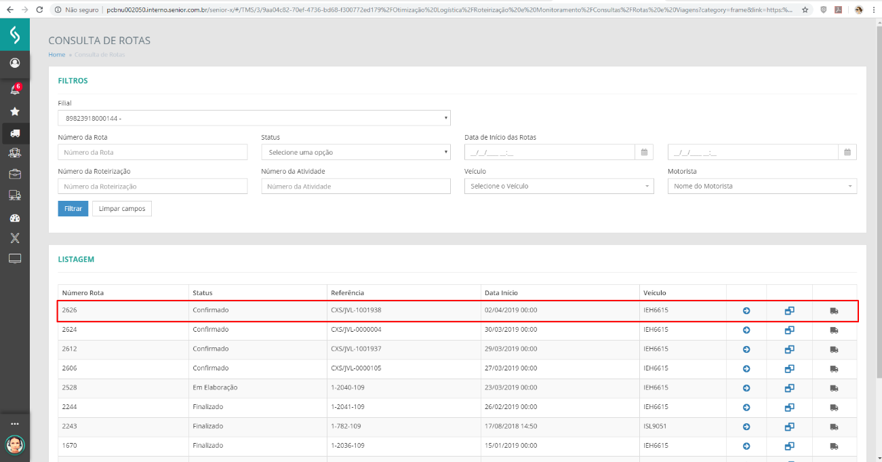Go to the Home breadcrumb link

[56, 54]
